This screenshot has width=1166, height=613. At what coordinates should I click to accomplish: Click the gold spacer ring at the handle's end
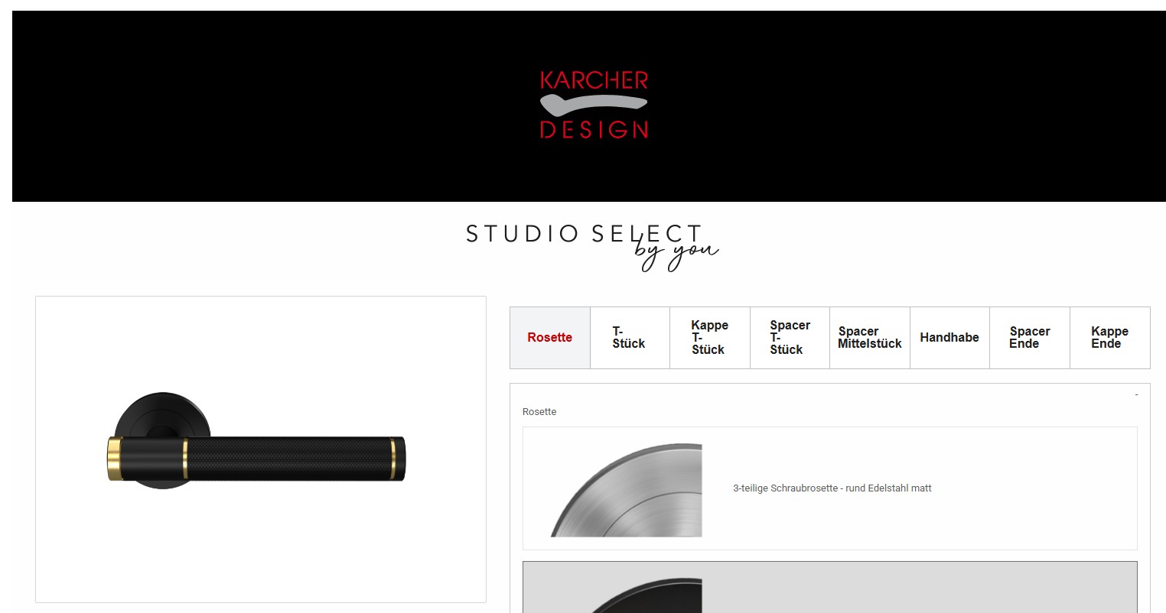tap(393, 459)
